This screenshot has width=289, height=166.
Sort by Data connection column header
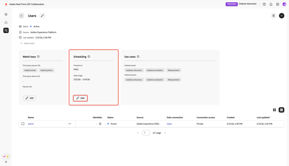(x=175, y=117)
